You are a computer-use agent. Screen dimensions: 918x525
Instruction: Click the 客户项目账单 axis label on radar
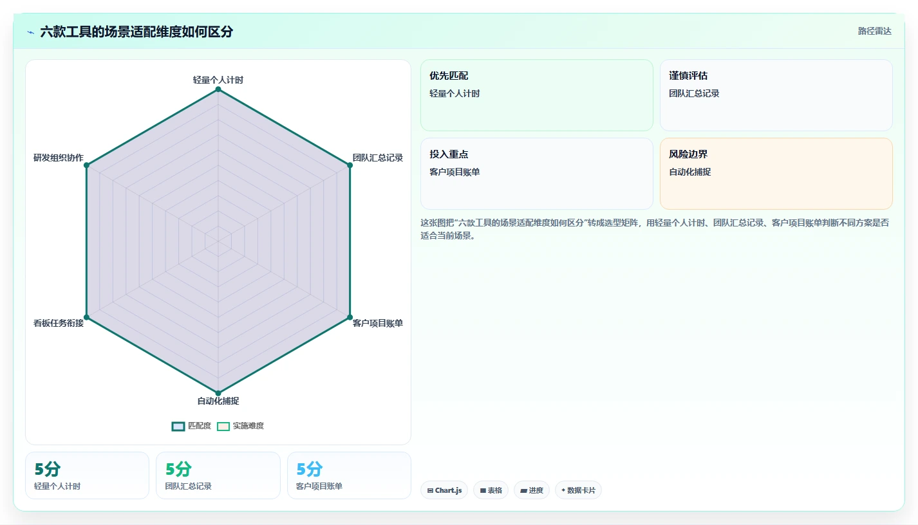pos(378,323)
